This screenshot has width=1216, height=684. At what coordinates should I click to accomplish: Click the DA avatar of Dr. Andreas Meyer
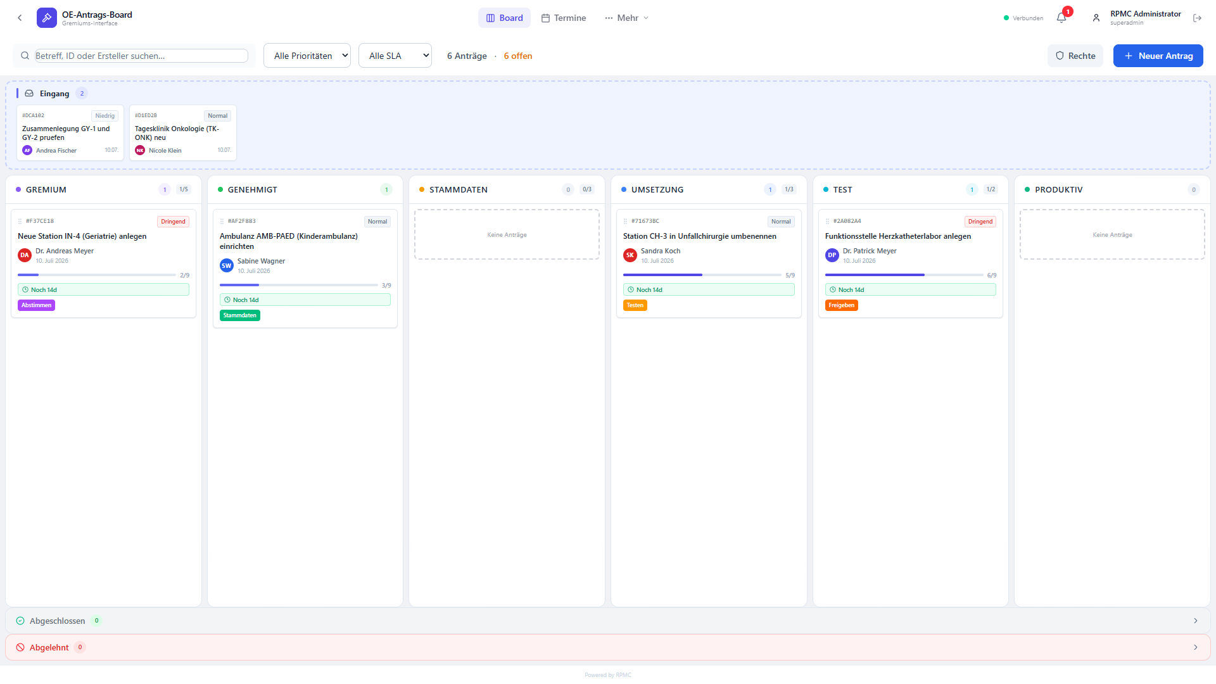coord(25,255)
